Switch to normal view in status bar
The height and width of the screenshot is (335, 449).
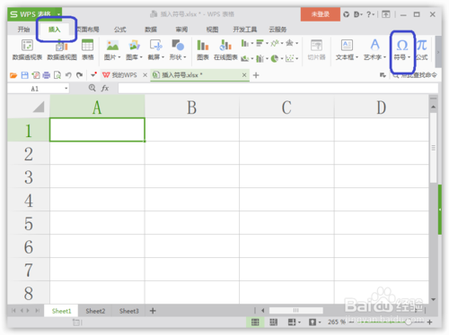(x=255, y=322)
